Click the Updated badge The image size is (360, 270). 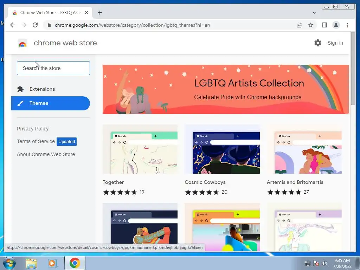[66, 141]
